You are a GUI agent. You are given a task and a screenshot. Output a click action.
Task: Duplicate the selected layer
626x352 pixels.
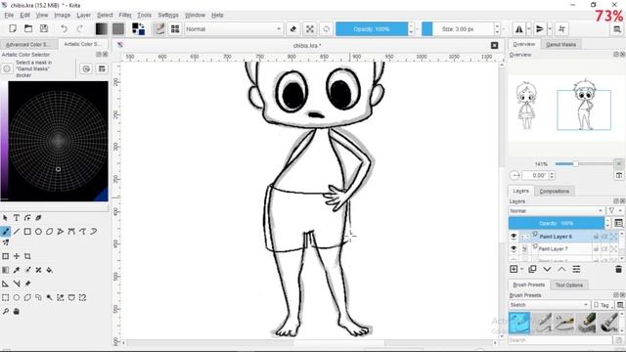[532, 270]
